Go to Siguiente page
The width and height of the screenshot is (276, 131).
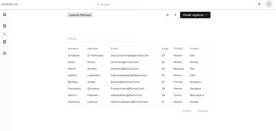tap(203, 111)
